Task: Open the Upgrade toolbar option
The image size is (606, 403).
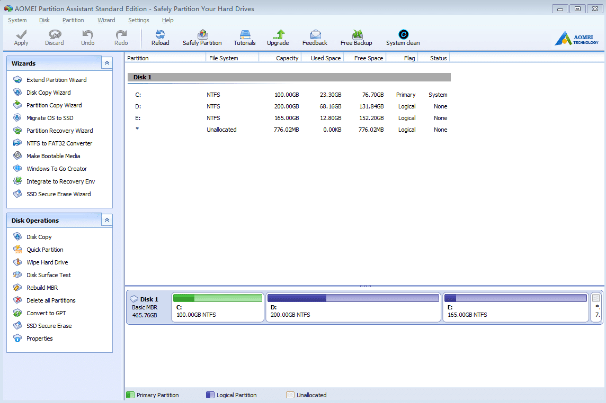Action: tap(278, 35)
